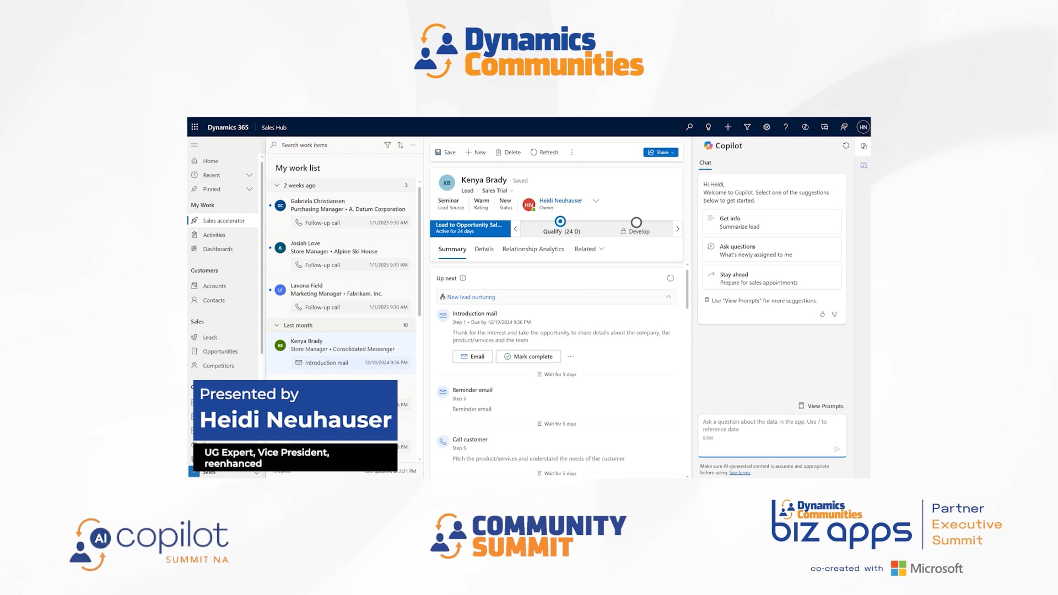Give thumbs up to Copilot's greeting
Image resolution: width=1058 pixels, height=595 pixels.
822,314
